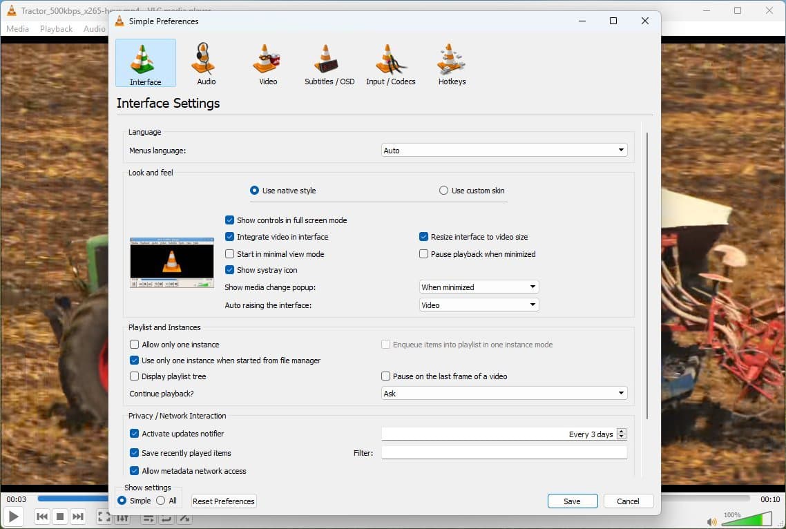Open the Playback menu
Screen dimensions: 786x529
click(55, 28)
